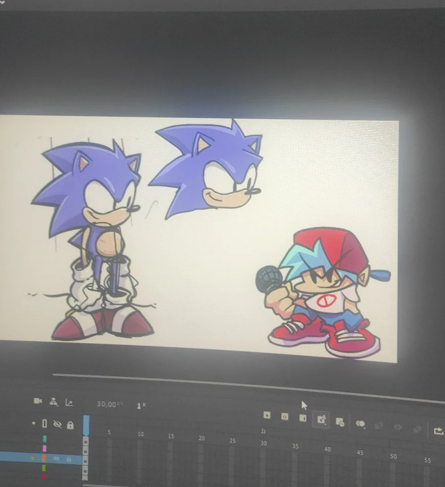Toggle highlight dot in the layer header

click(34, 423)
